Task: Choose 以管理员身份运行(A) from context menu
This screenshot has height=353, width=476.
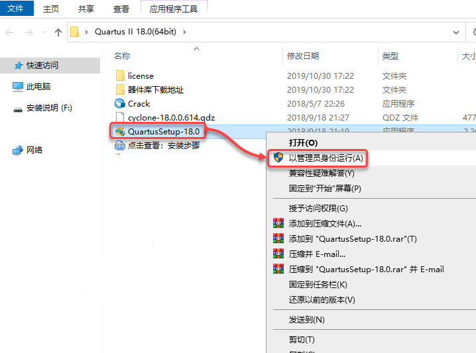Action: coord(326,158)
